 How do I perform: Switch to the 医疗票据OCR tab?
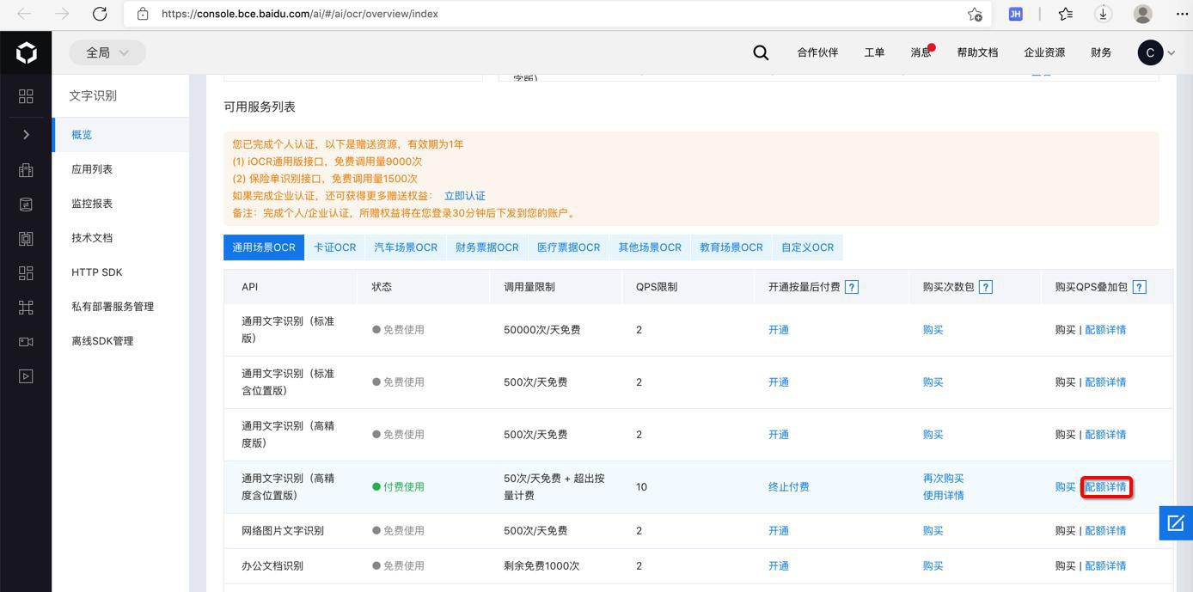[568, 247]
